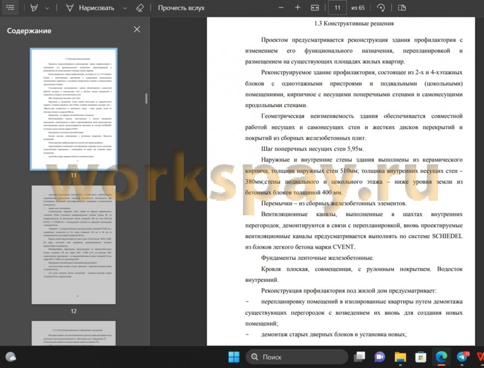Open the weather widget on the taskbar
This screenshot has height=368, width=484.
[11, 357]
